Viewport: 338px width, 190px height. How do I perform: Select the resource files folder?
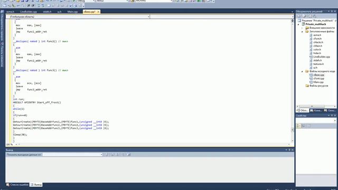(x=318, y=85)
